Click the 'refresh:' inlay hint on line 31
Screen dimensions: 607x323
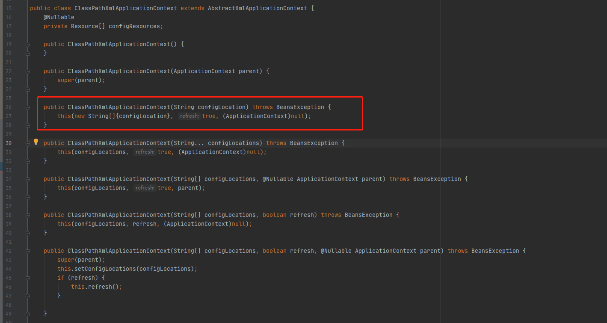[145, 152]
